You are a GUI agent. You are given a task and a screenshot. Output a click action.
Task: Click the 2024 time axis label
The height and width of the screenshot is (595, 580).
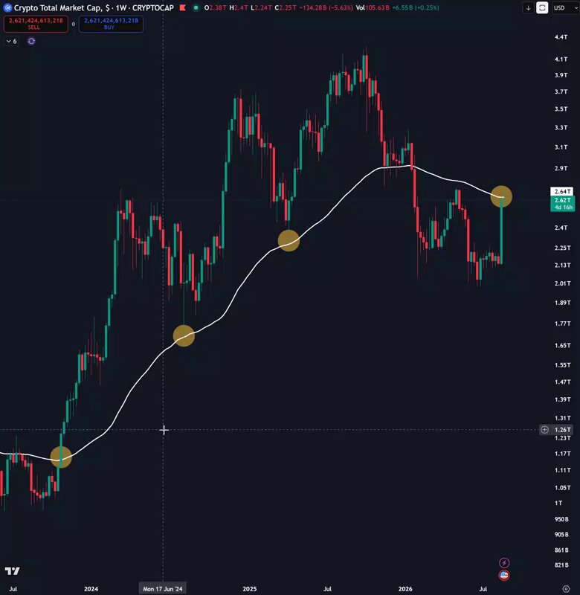click(91, 589)
